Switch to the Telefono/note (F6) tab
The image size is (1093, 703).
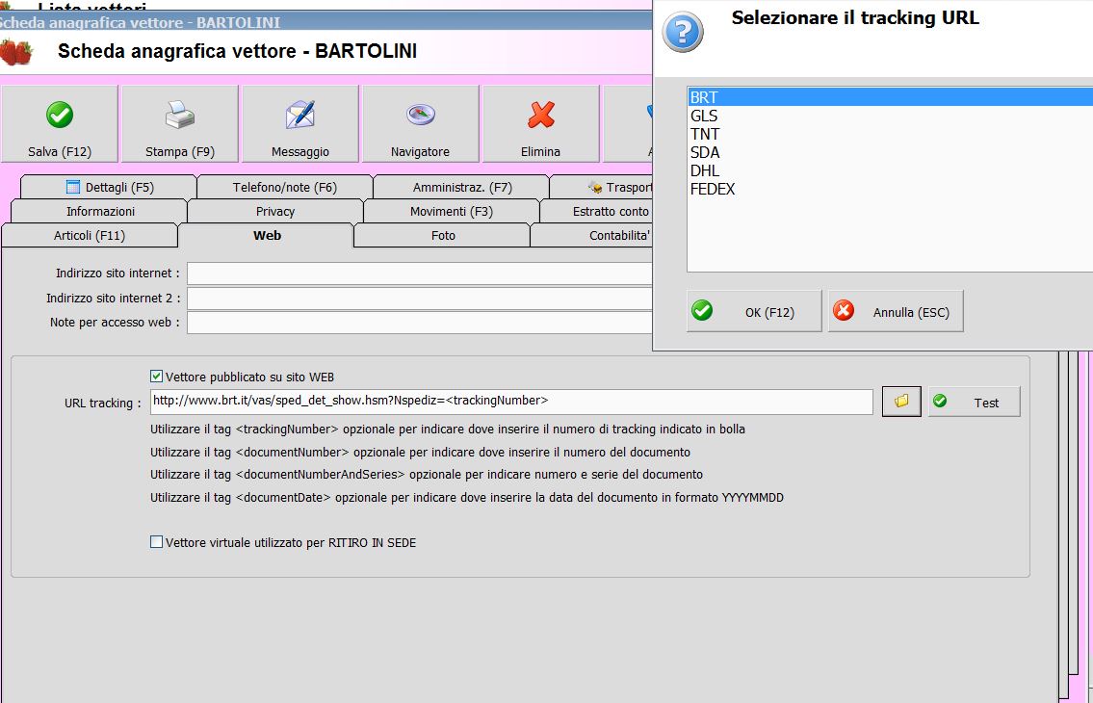pos(285,187)
